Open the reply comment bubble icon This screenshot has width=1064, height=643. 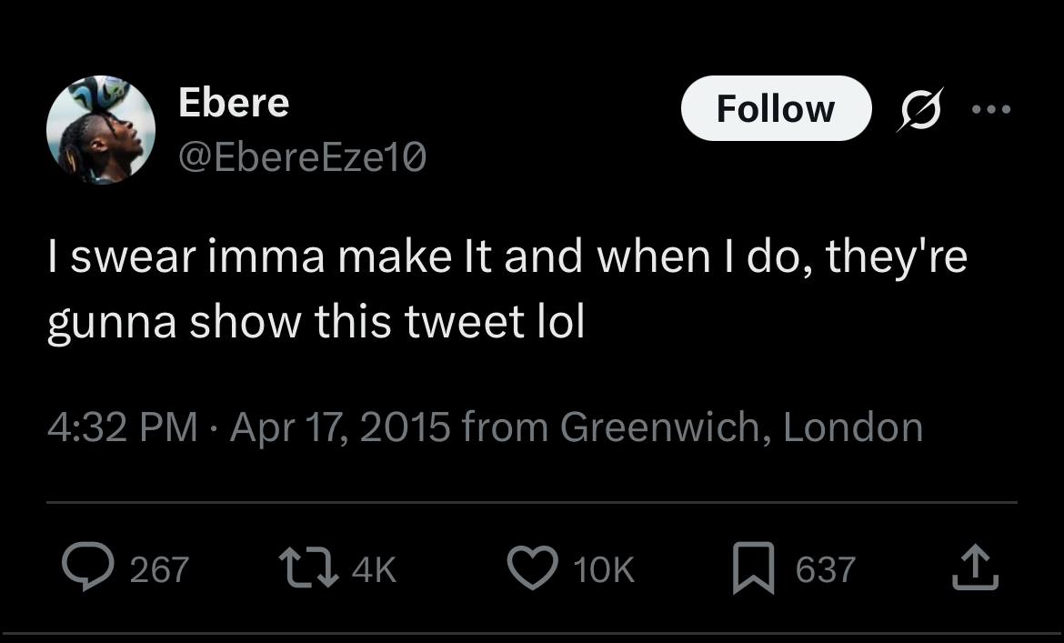[x=85, y=568]
